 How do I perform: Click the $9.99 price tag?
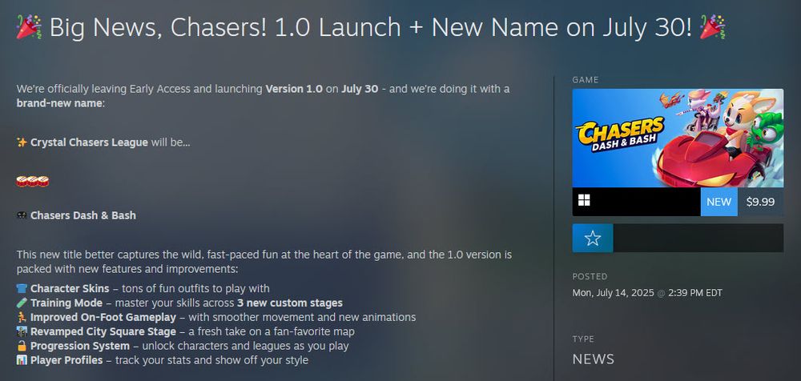tap(760, 202)
